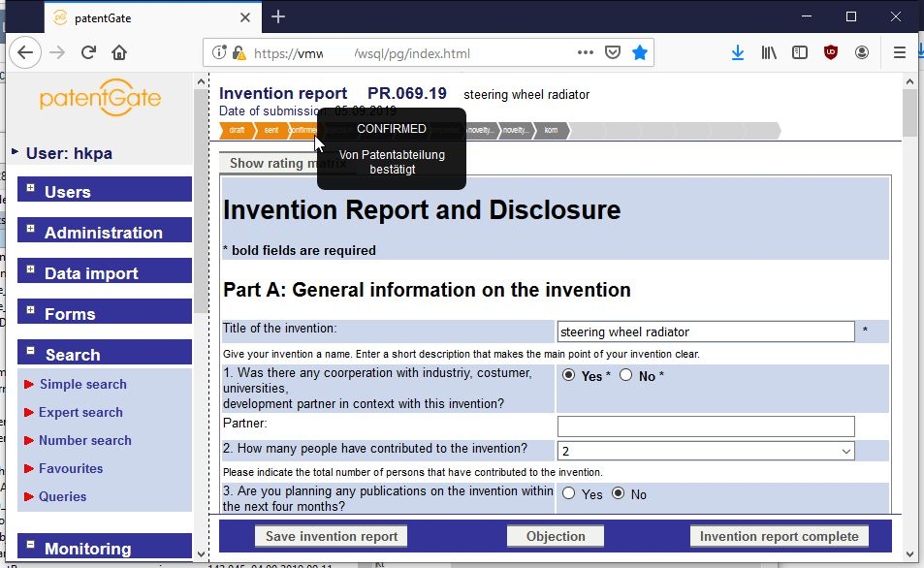
Task: Open the Firefox Library icon
Action: click(769, 52)
